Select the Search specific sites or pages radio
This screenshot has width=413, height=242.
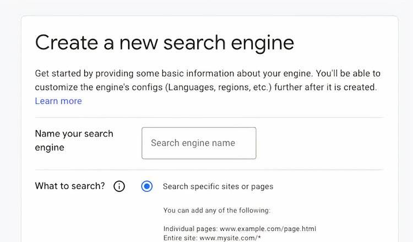tap(146, 186)
